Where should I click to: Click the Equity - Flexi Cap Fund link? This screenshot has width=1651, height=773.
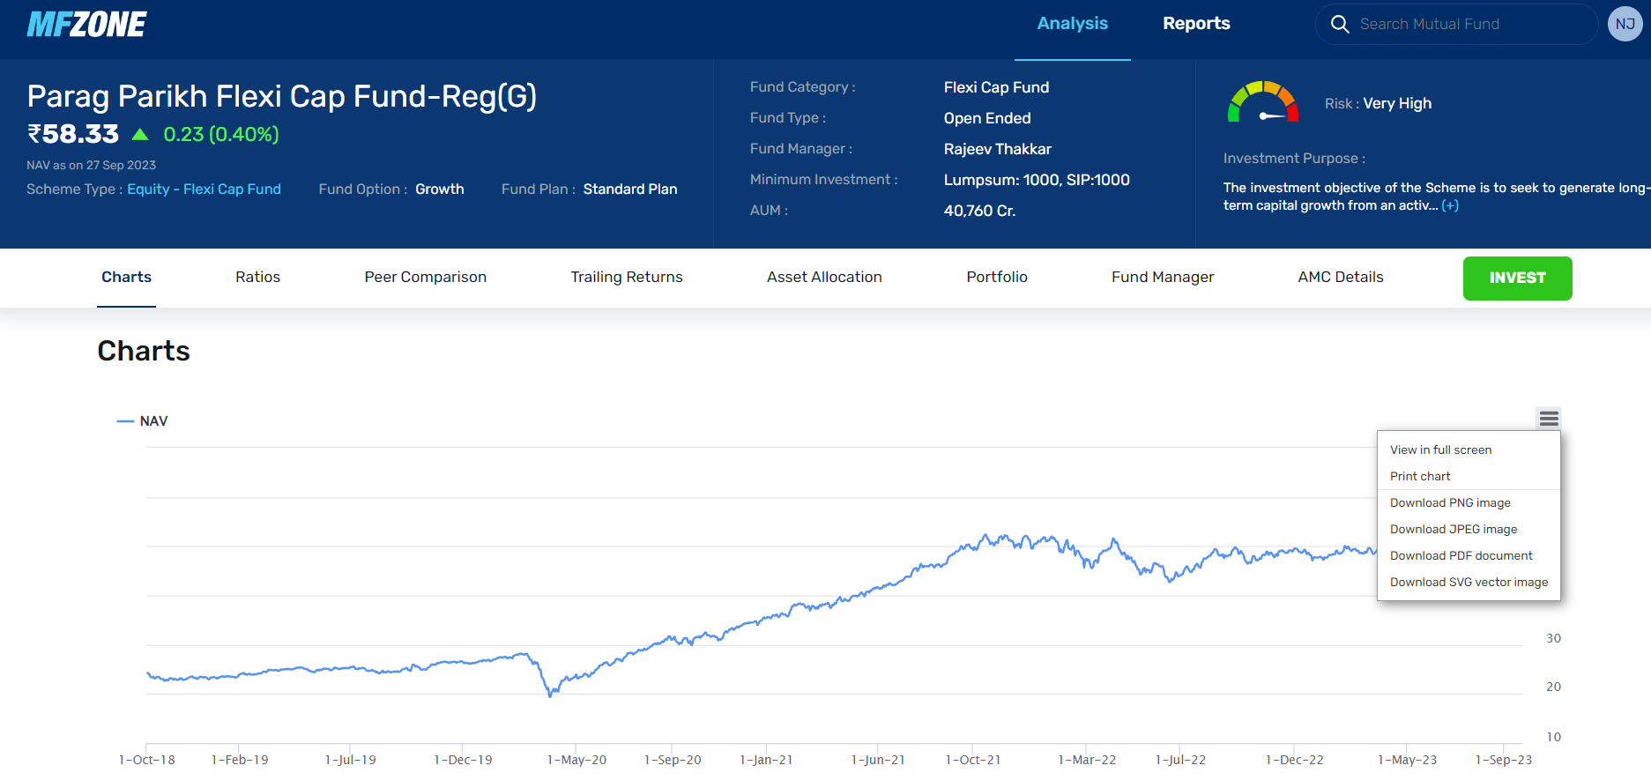point(204,189)
